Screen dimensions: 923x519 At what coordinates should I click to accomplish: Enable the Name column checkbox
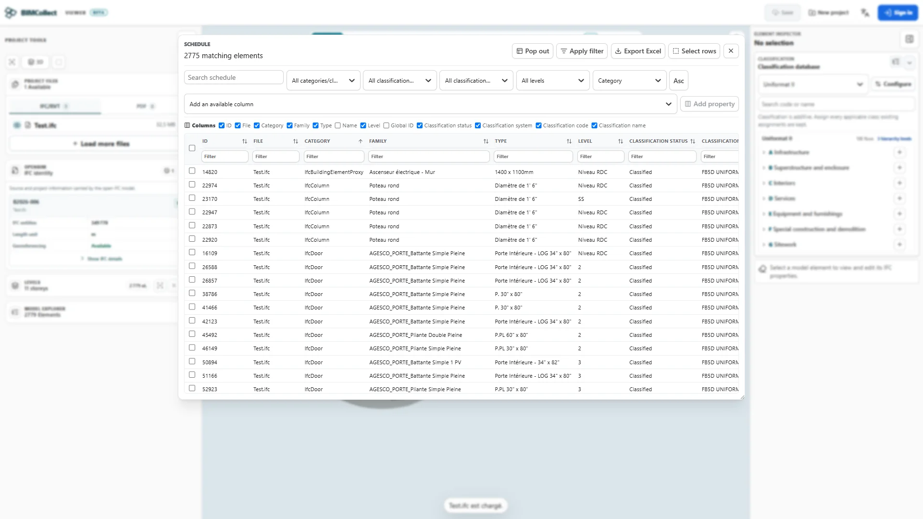coord(338,125)
